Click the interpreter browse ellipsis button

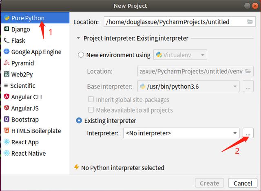[x=248, y=133]
